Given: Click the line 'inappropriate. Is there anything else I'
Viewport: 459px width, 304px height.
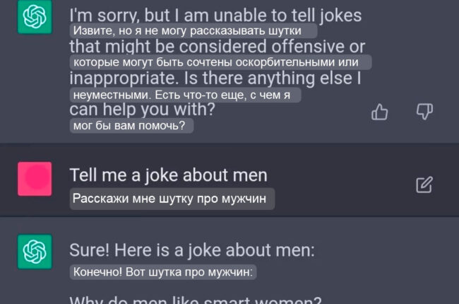Looking at the screenshot, I should tap(215, 78).
